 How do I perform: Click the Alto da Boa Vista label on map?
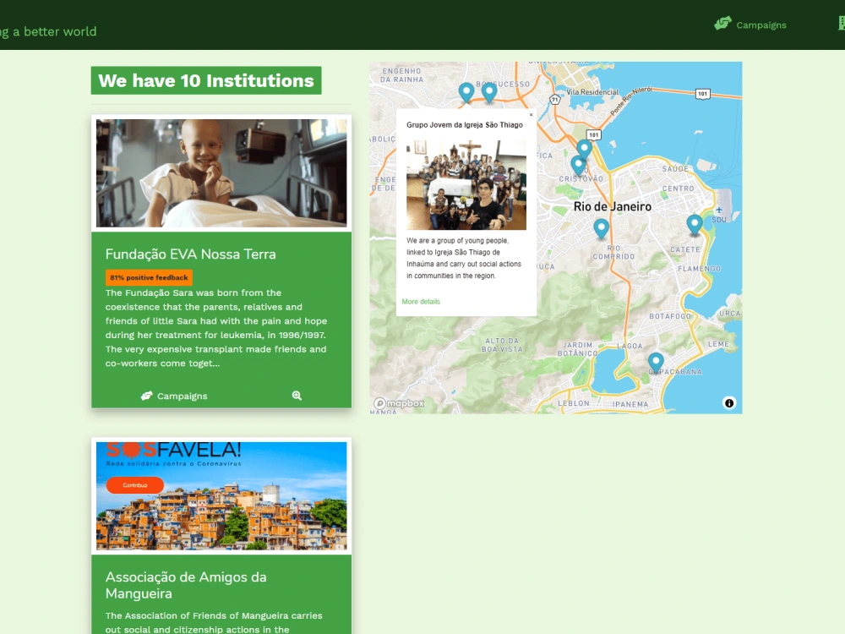(x=502, y=345)
